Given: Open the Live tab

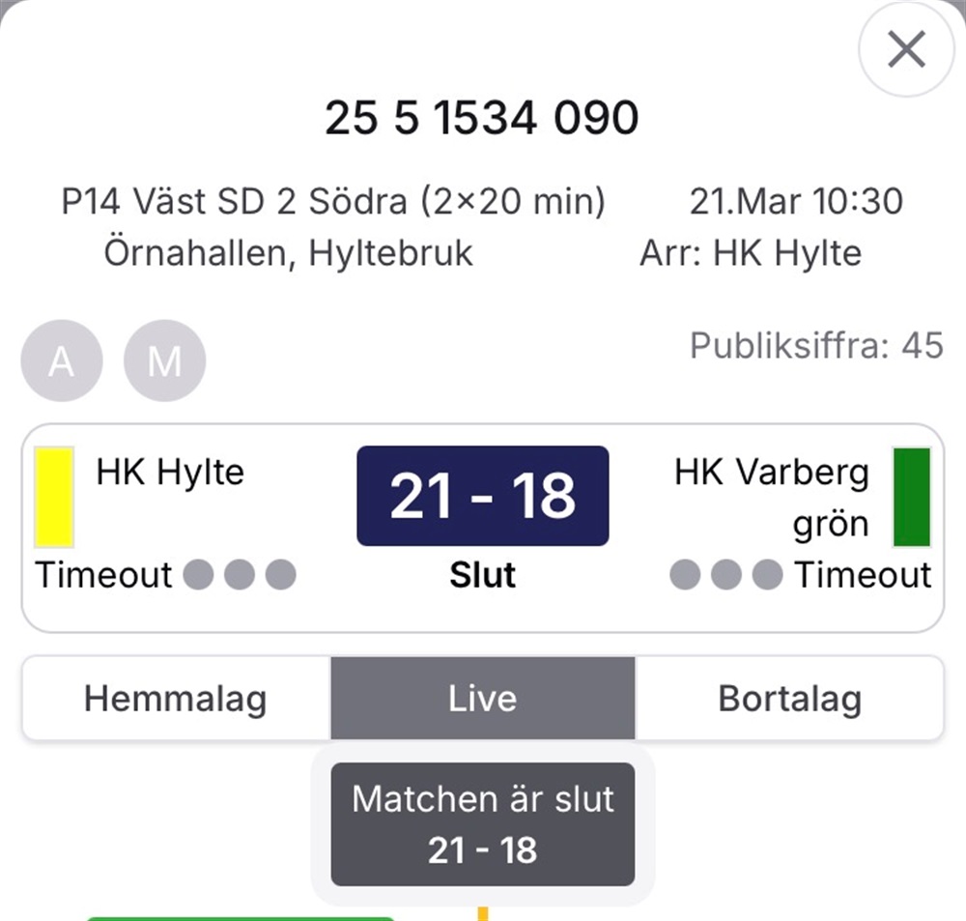Looking at the screenshot, I should [482, 699].
